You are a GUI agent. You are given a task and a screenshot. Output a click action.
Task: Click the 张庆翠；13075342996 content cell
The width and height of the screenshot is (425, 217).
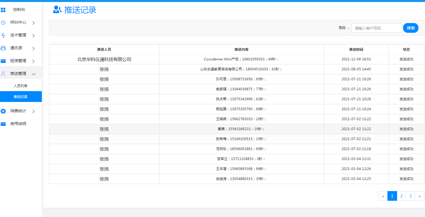(x=241, y=99)
